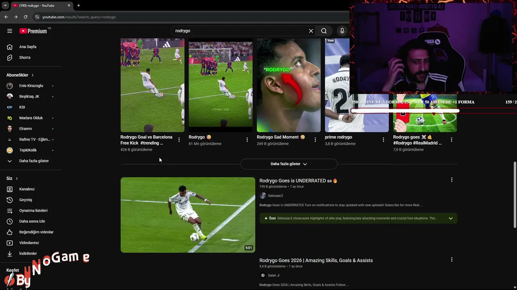Viewport: 517px width, 290px height.
Task: Open Madara Olduk channel avatar
Action: (x=10, y=118)
